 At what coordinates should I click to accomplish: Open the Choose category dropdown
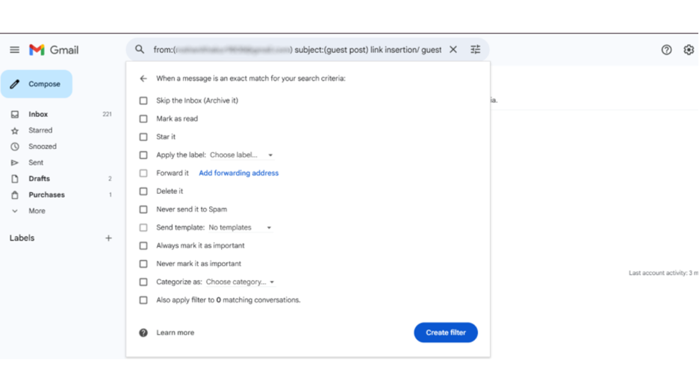point(240,282)
